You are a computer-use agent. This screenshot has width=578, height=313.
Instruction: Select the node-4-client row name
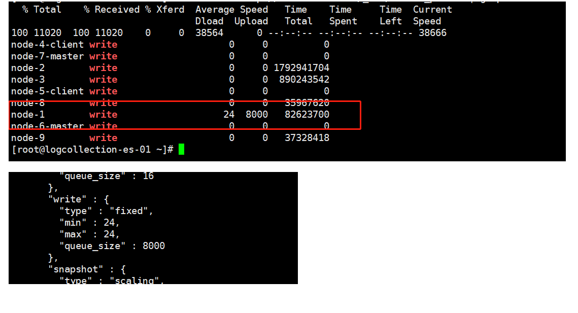click(x=48, y=45)
